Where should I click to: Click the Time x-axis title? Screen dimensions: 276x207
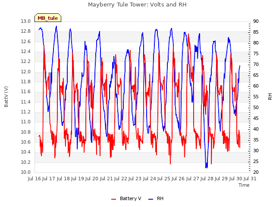pos(244,185)
